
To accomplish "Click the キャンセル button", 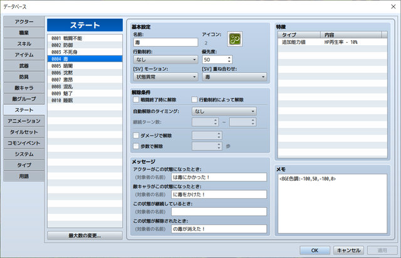I will tap(348, 250).
